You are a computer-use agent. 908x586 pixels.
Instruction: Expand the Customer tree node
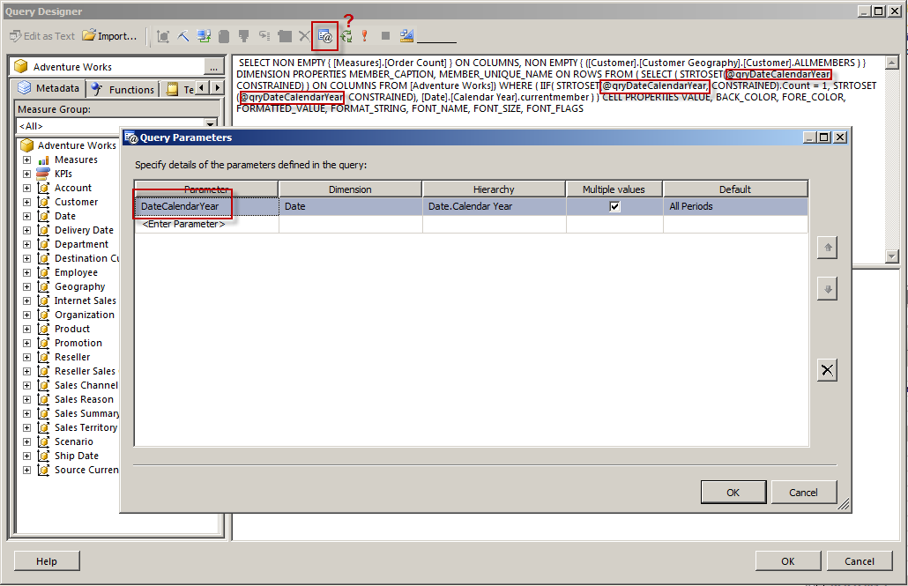coord(27,202)
